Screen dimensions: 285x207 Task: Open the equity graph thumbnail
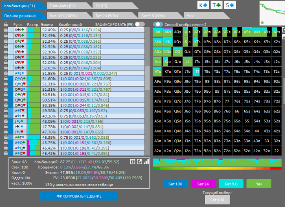click(272, 13)
